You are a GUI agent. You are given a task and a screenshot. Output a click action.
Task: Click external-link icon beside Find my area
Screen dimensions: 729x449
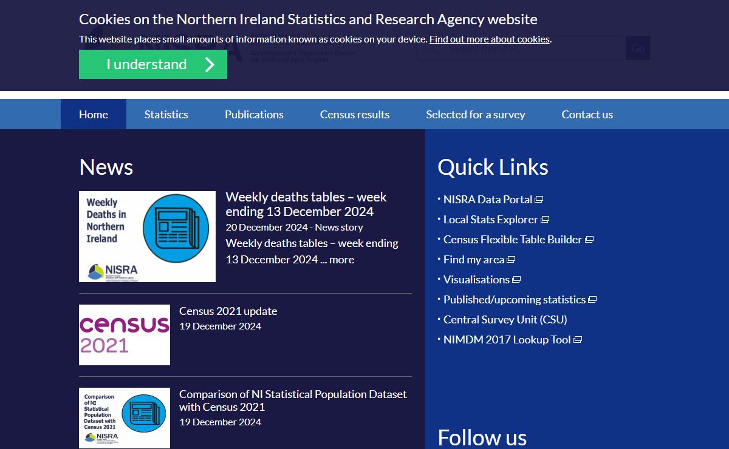pos(511,260)
